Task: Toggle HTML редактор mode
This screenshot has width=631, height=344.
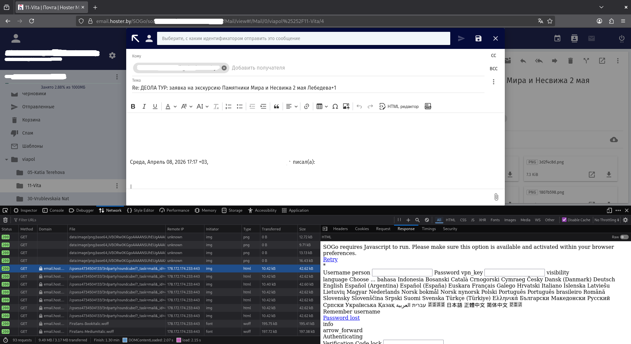Action: coord(399,106)
